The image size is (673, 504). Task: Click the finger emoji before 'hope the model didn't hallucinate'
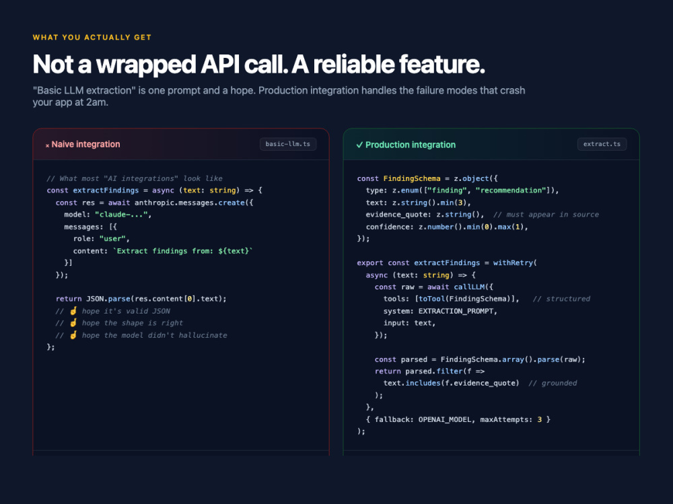click(73, 335)
